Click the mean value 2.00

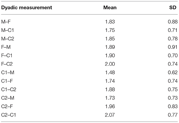[x=110, y=64]
